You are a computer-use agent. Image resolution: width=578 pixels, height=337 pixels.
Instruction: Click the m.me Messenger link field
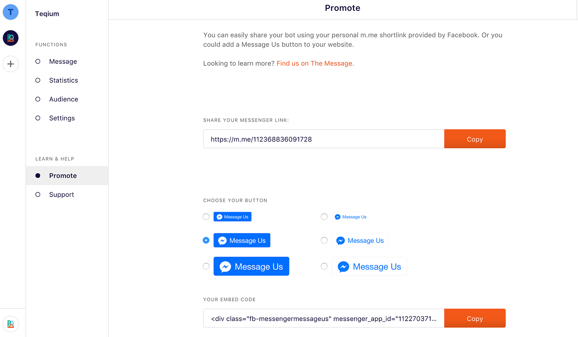(x=323, y=139)
